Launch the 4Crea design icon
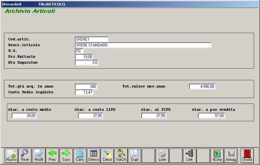The width and height of the screenshot is (260, 165). [x=217, y=156]
